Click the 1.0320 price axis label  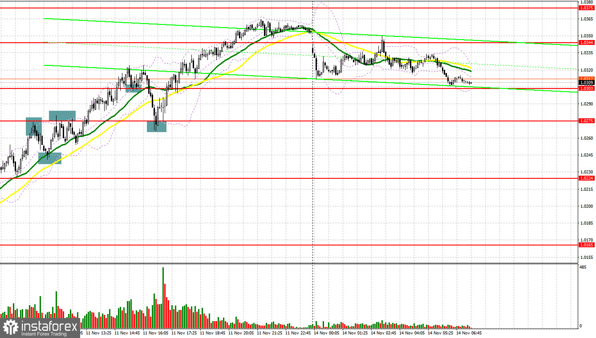click(x=586, y=70)
